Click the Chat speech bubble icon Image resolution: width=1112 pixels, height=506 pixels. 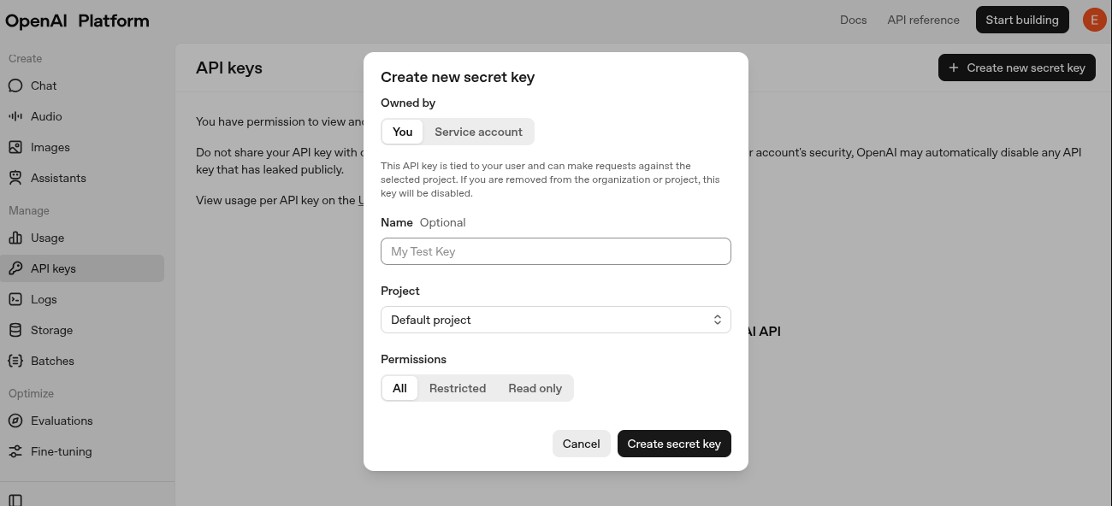click(x=15, y=85)
